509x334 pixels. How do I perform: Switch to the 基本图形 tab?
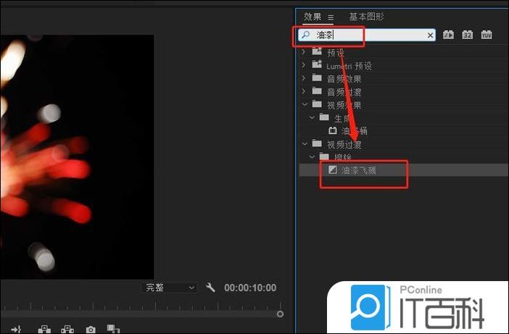366,17
